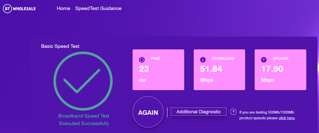Click the ping refresh icon
The height and width of the screenshot is (133, 319).
point(142,59)
